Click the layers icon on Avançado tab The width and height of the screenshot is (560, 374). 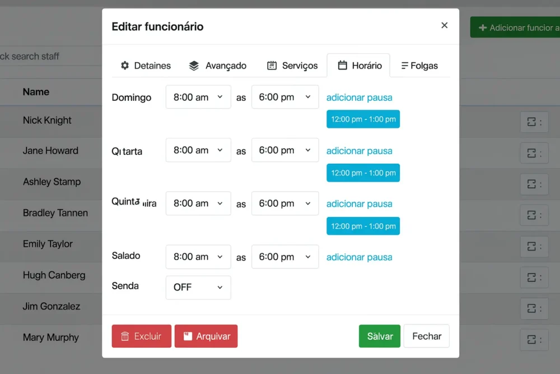click(x=194, y=66)
